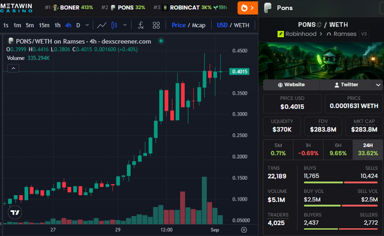
Task: Click the VOLUME $5.1M value
Action: 277,200
